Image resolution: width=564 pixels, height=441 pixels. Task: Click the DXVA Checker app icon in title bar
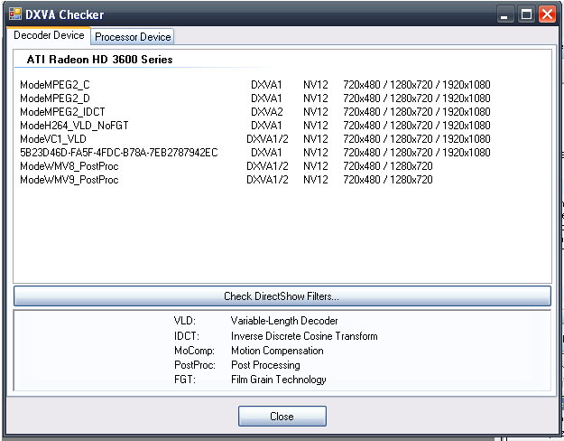[x=15, y=14]
